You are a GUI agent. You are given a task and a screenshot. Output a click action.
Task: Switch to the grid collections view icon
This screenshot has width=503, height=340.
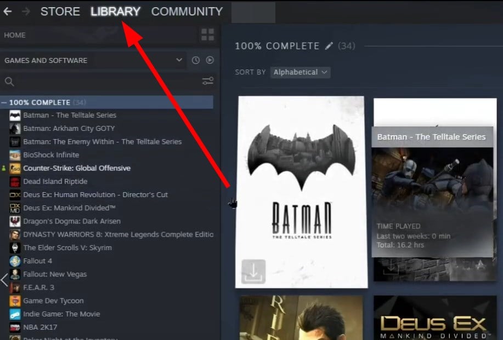tap(207, 34)
